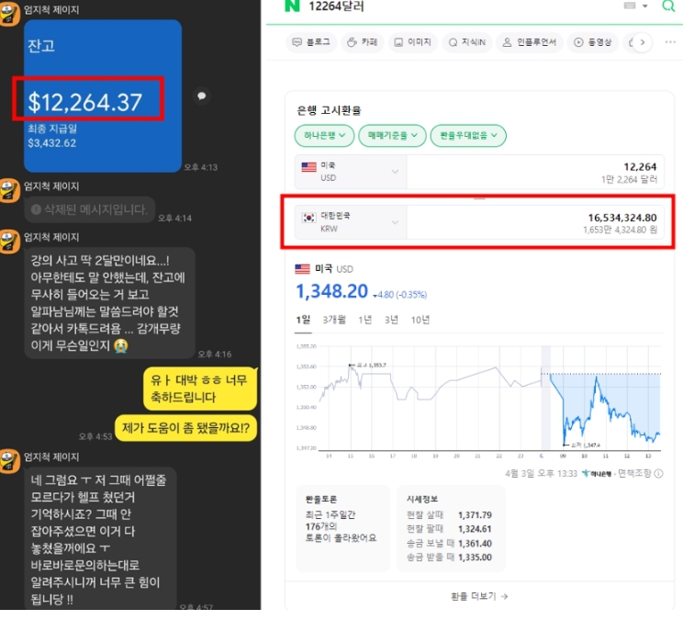Click sender's profile avatar at top
The height and width of the screenshot is (620, 683).
coord(9,14)
